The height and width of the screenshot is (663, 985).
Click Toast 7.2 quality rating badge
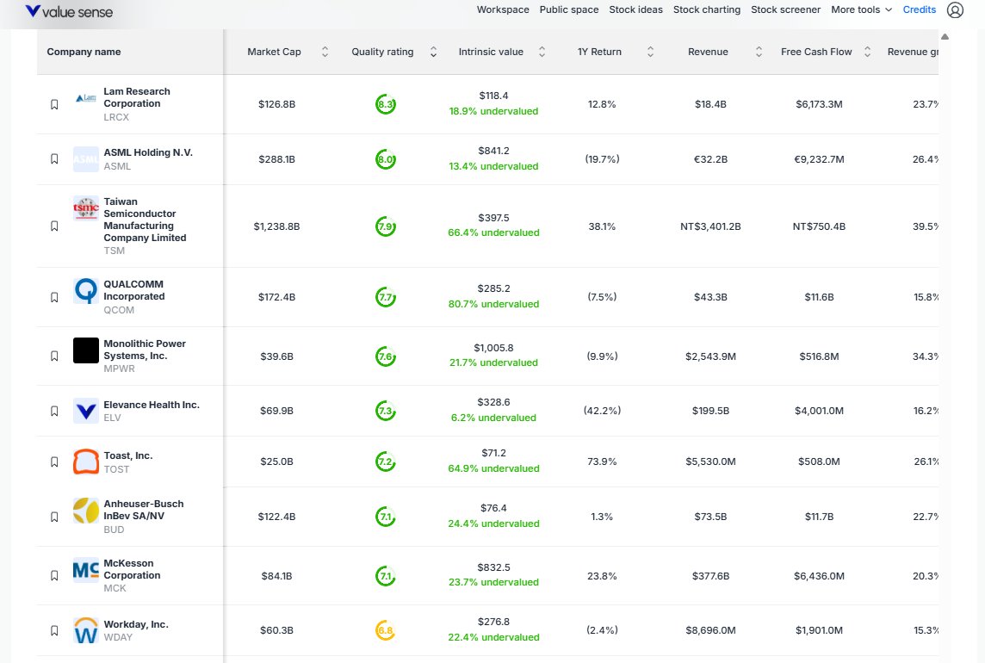[386, 462]
